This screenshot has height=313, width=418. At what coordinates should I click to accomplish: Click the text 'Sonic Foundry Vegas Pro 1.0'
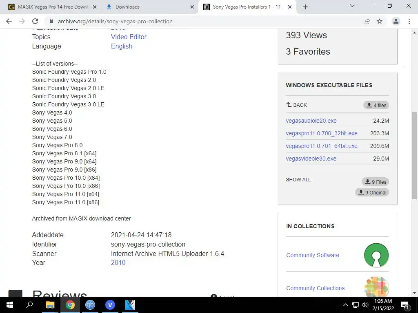pos(69,72)
